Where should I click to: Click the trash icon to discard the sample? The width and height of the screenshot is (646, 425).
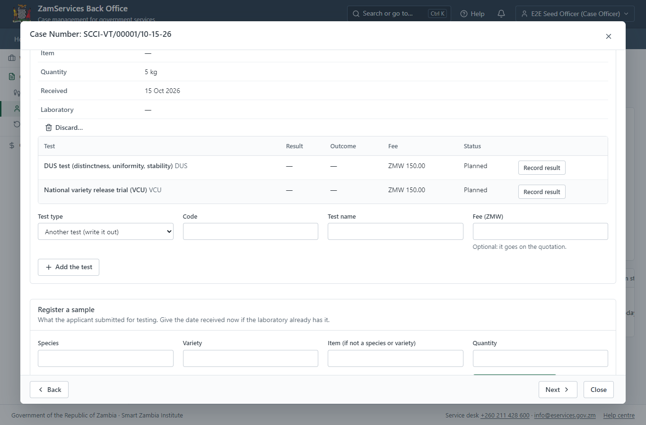click(49, 127)
